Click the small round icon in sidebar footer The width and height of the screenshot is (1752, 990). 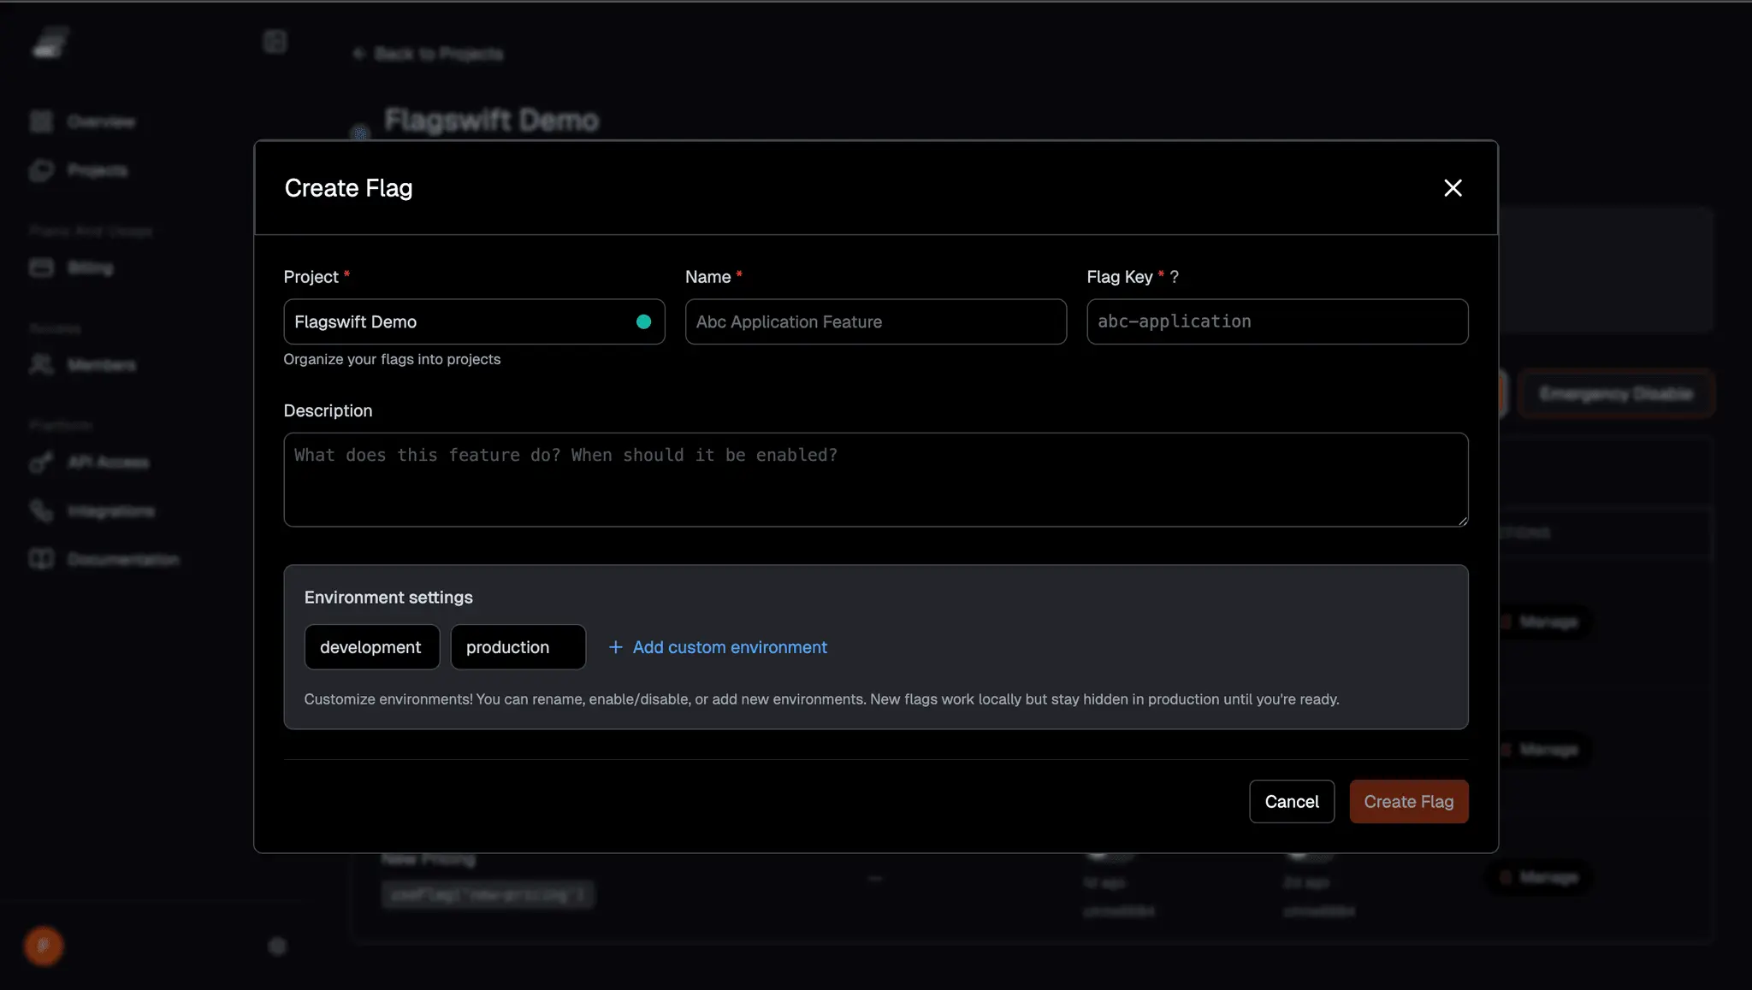point(277,946)
